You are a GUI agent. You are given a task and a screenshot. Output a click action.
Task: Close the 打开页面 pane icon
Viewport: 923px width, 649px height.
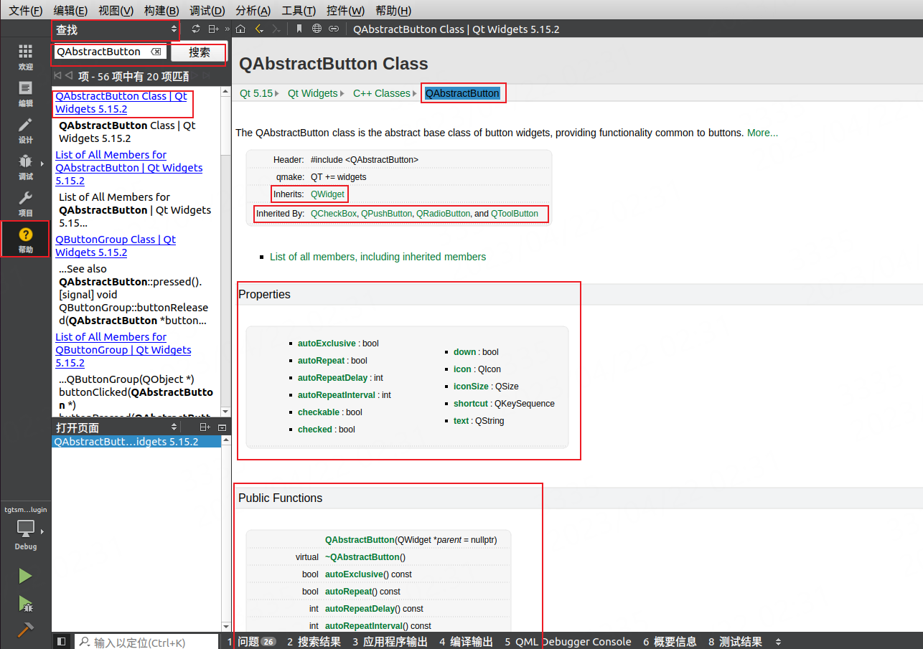pyautogui.click(x=222, y=427)
